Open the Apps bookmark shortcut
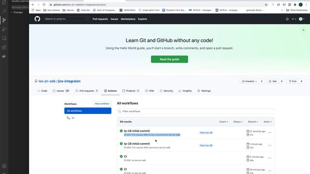Viewport: 310px width, 174px height. tap(36, 10)
